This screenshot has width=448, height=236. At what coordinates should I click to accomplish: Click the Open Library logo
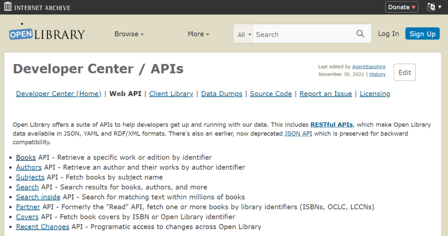[x=47, y=32]
